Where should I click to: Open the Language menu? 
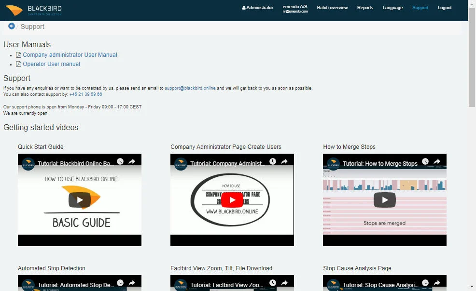[392, 8]
